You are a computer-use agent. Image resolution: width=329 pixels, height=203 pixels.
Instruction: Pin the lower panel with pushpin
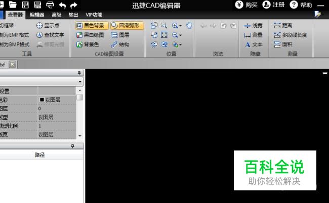[72, 146]
